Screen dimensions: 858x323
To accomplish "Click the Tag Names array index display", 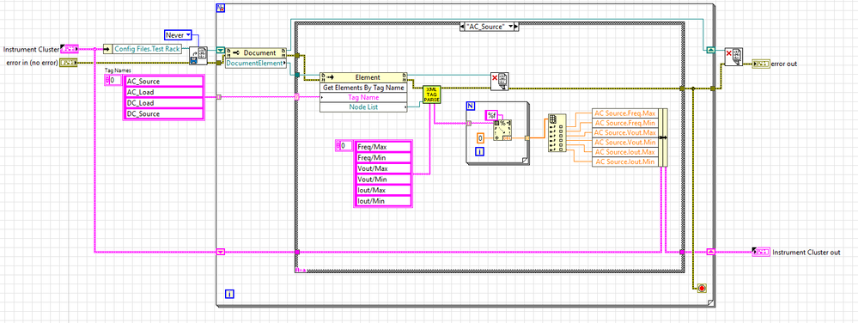I will point(113,81).
